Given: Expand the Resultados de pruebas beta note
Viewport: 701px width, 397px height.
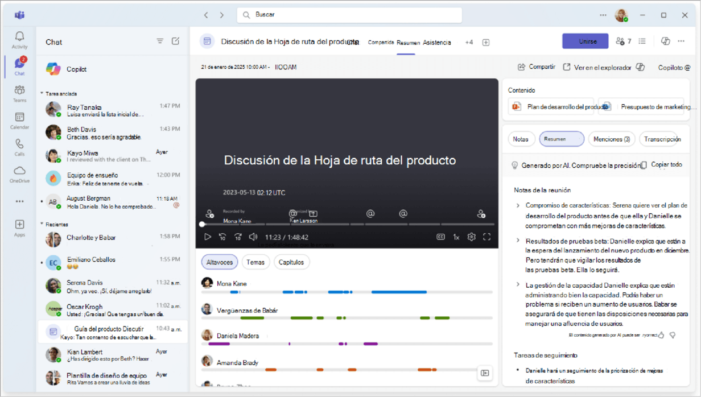Looking at the screenshot, I should [518, 241].
